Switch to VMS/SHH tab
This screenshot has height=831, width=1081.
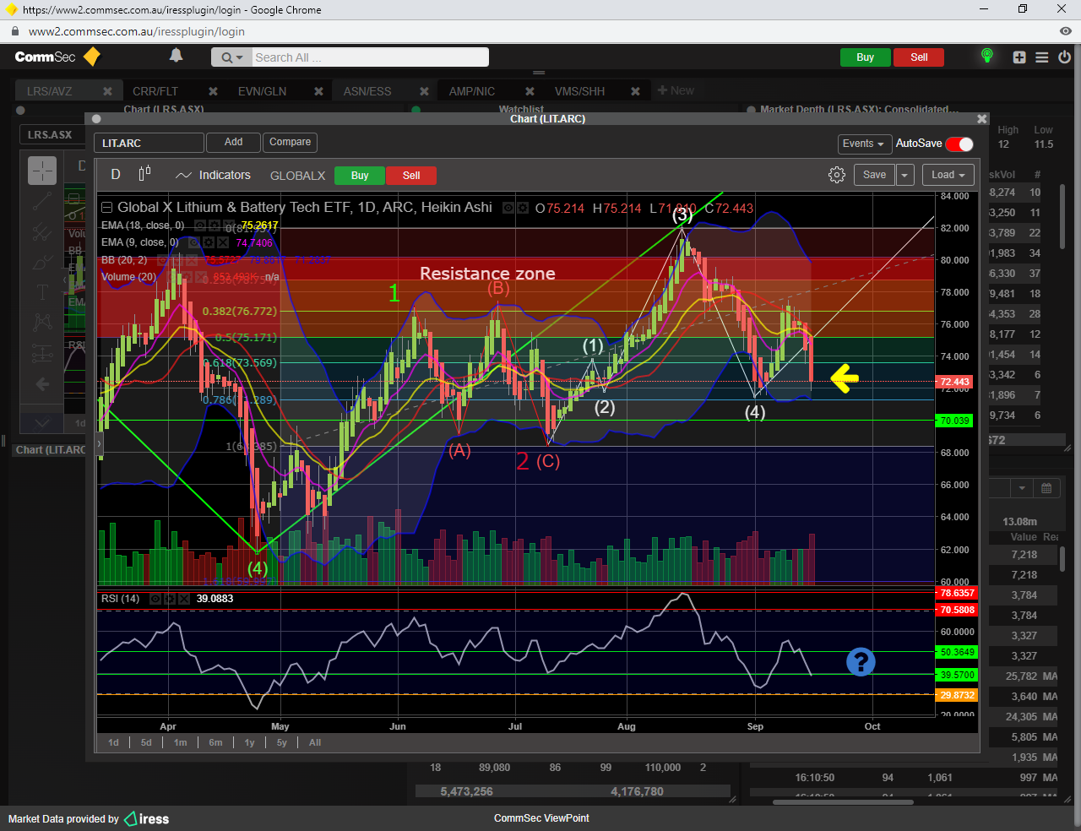coord(579,91)
